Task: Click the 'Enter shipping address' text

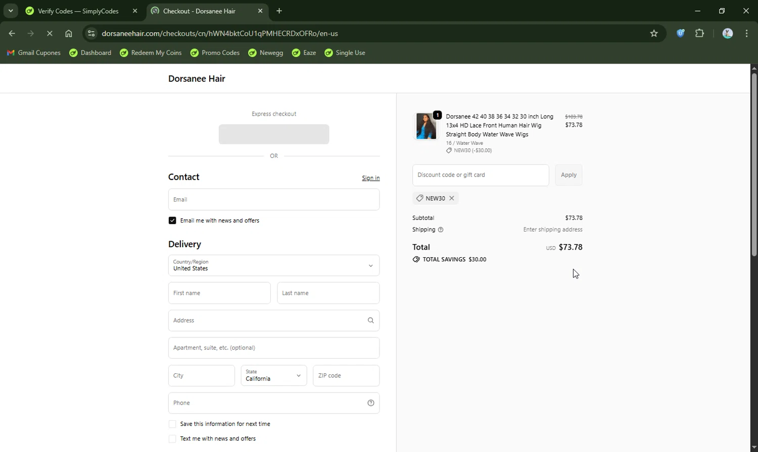Action: coord(553,230)
